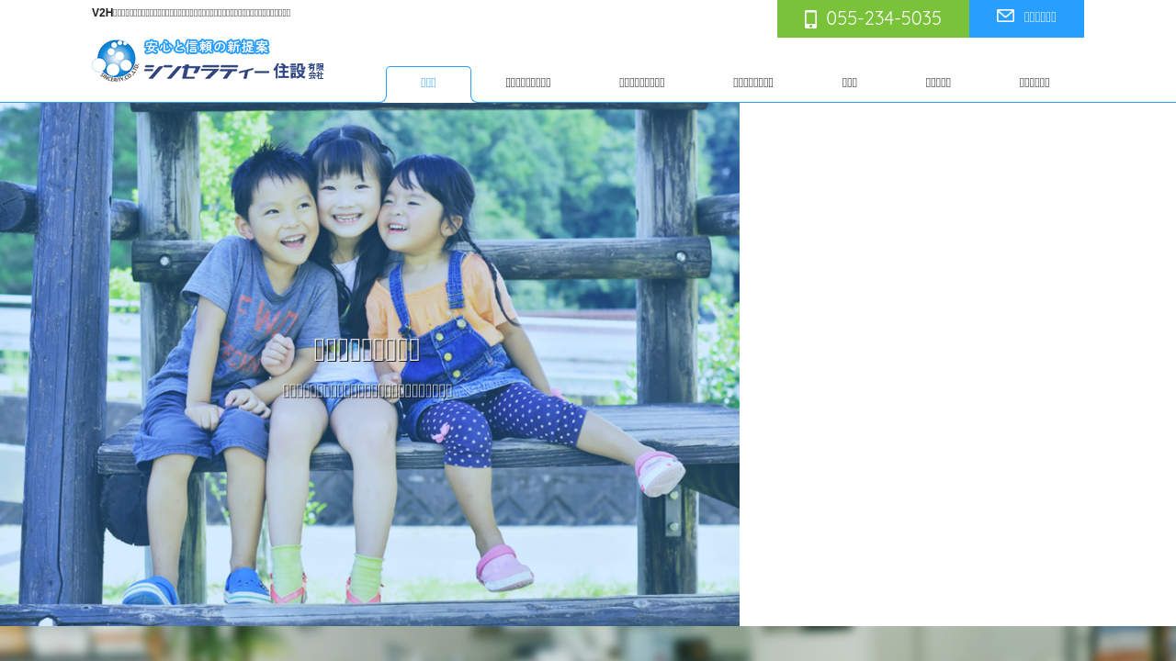Open the second item in the navigation menu
This screenshot has height=661, width=1176.
coord(528,84)
